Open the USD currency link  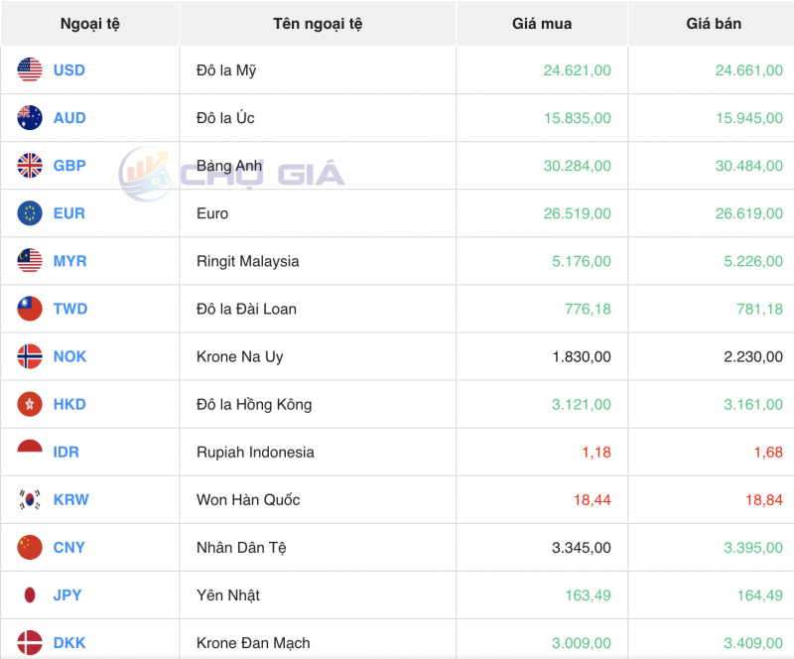tap(69, 70)
